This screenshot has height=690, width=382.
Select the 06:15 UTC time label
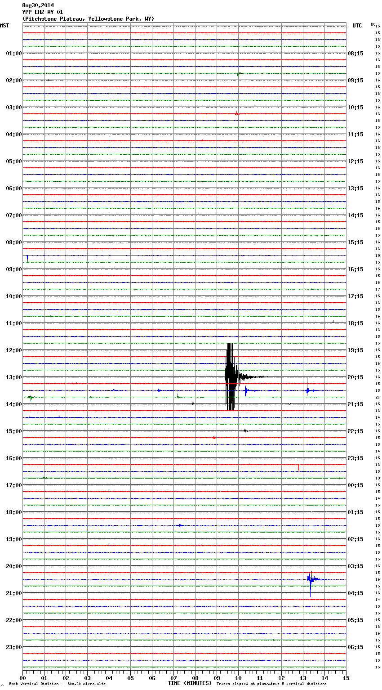pos(355,647)
